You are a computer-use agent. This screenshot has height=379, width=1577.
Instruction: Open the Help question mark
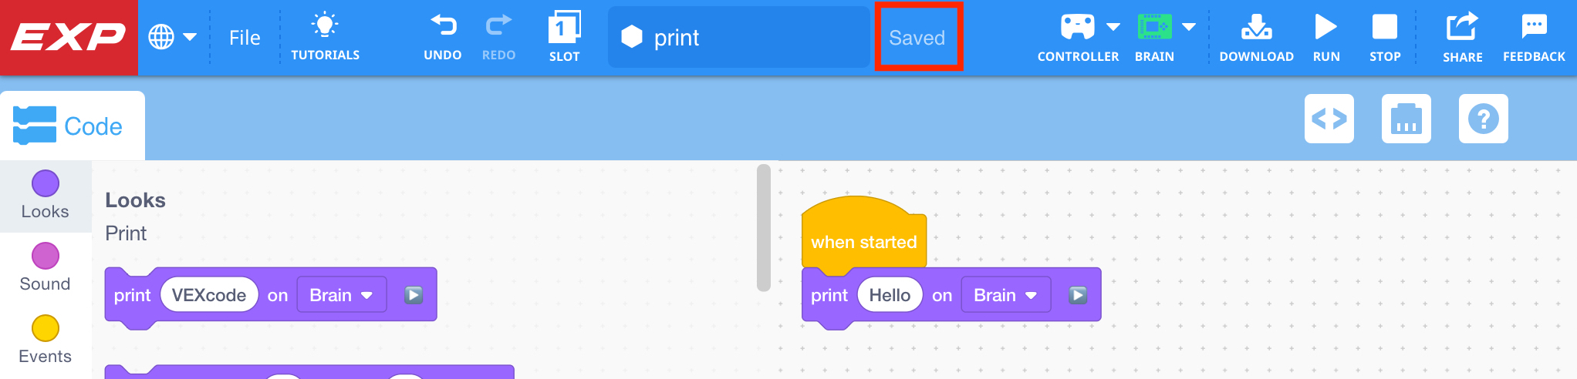pos(1484,119)
